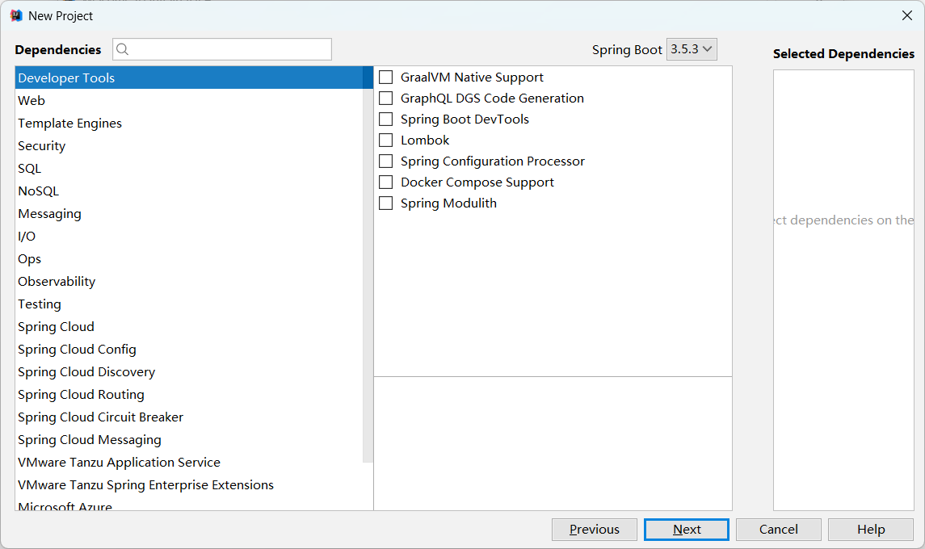Select Spring Modulith checkbox
This screenshot has height=549, width=925.
point(386,203)
